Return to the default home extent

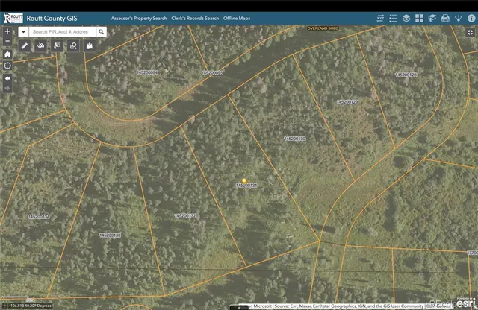click(x=7, y=54)
